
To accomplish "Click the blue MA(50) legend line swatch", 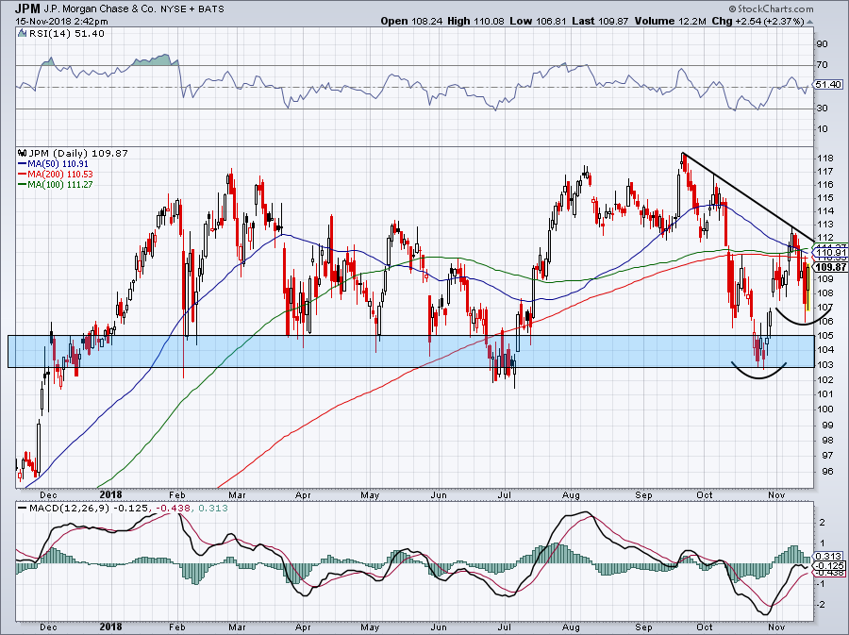I will 23,163.
